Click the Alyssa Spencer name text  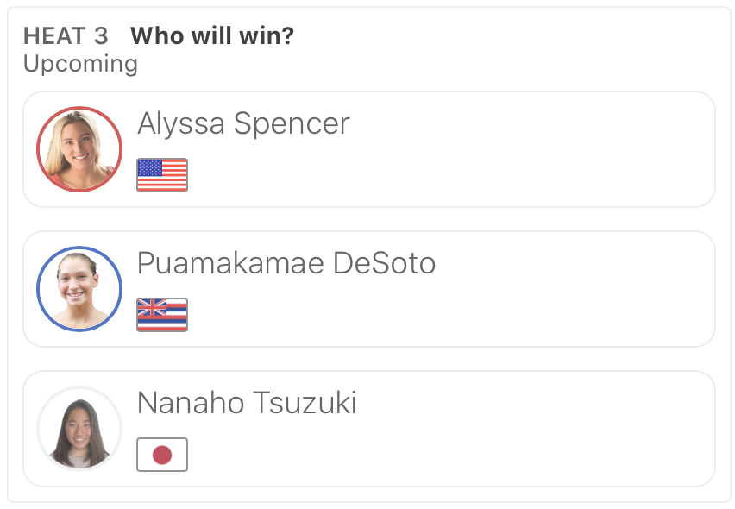tap(243, 124)
